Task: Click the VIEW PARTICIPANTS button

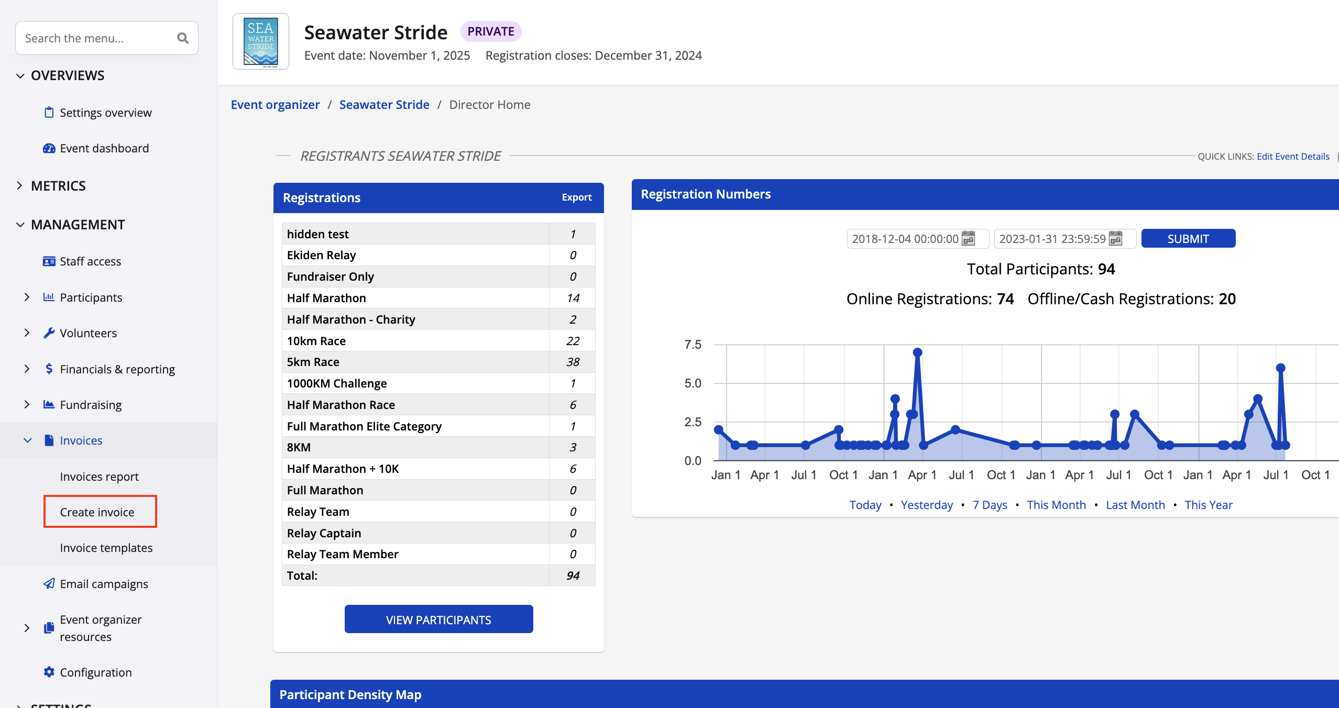Action: click(438, 619)
